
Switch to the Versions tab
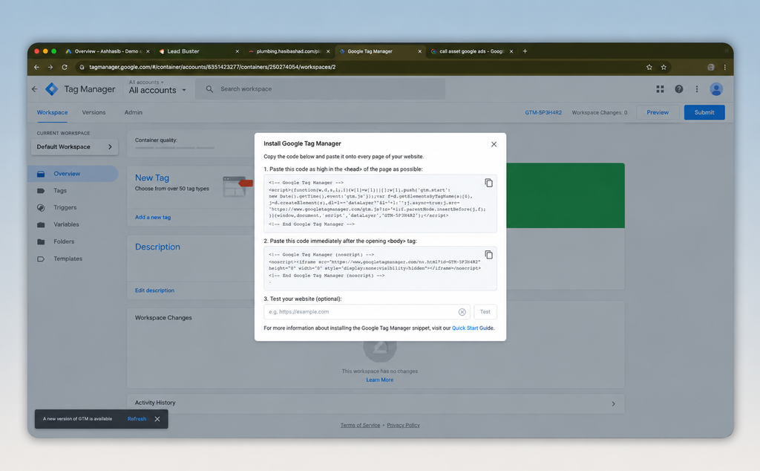(x=94, y=112)
